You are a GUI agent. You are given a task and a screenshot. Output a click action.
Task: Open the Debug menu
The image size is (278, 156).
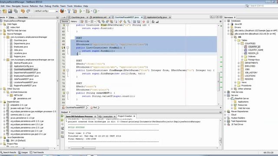(x=48, y=6)
